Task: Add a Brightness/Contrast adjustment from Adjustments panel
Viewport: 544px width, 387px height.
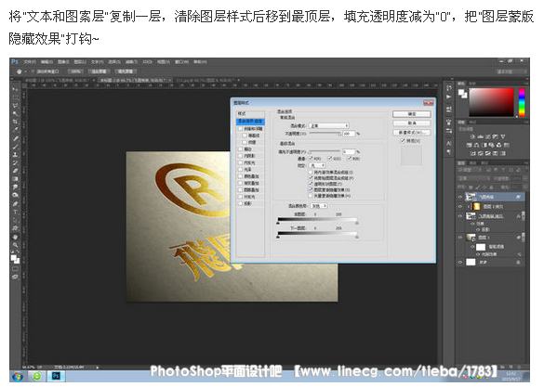Action: (472, 136)
